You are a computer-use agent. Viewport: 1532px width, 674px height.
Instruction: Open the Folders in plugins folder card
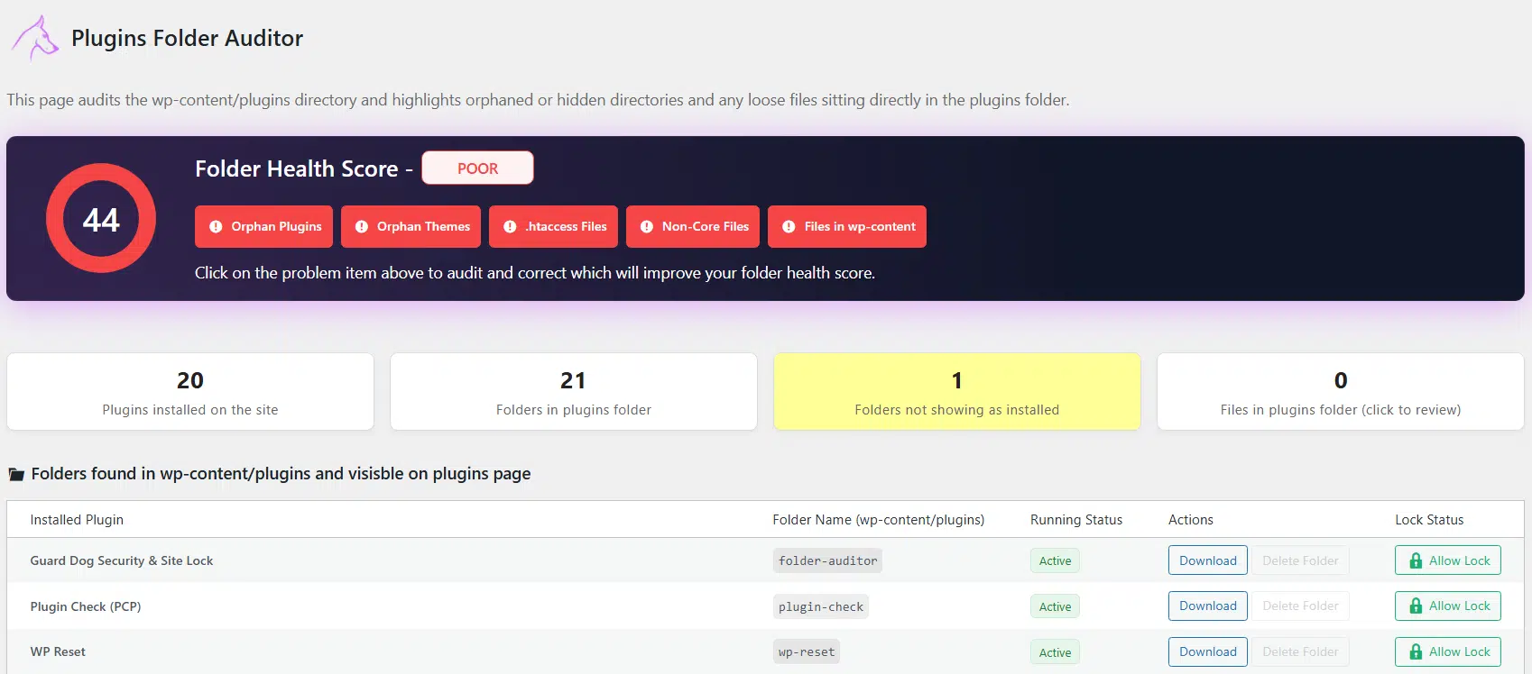[x=573, y=392]
